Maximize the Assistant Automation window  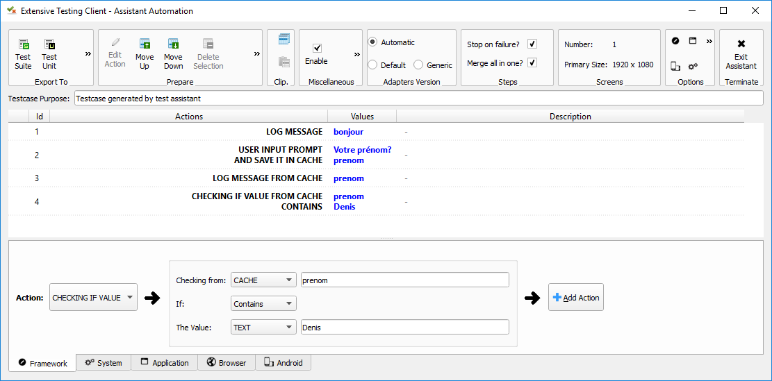tap(723, 10)
